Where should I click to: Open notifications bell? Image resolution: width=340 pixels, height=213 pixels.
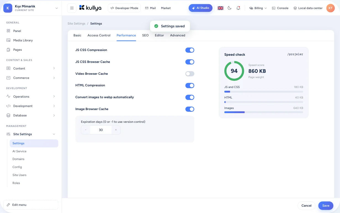tap(238, 8)
